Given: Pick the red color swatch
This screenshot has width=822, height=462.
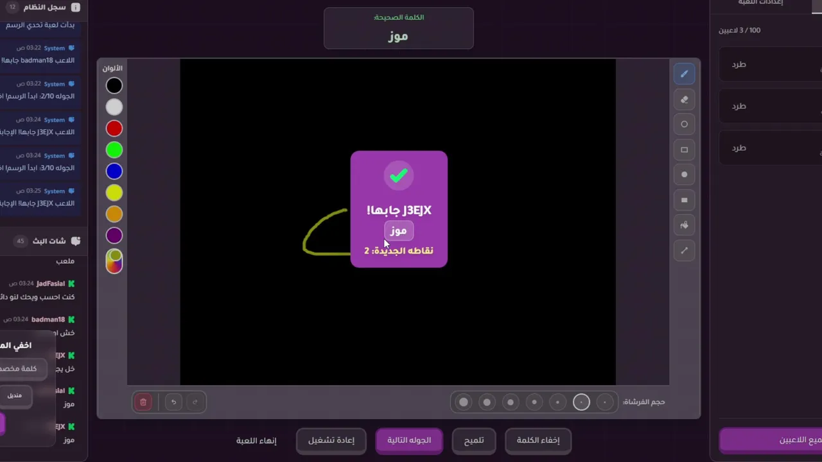Looking at the screenshot, I should click(x=114, y=128).
